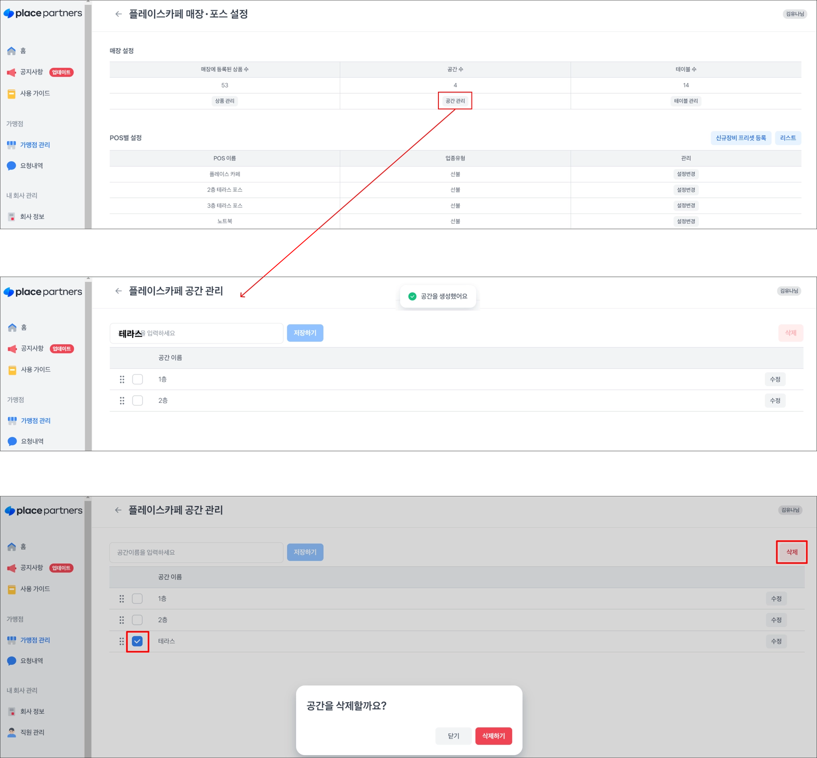Open 공간 관리 under 공간 수 column

click(x=455, y=101)
